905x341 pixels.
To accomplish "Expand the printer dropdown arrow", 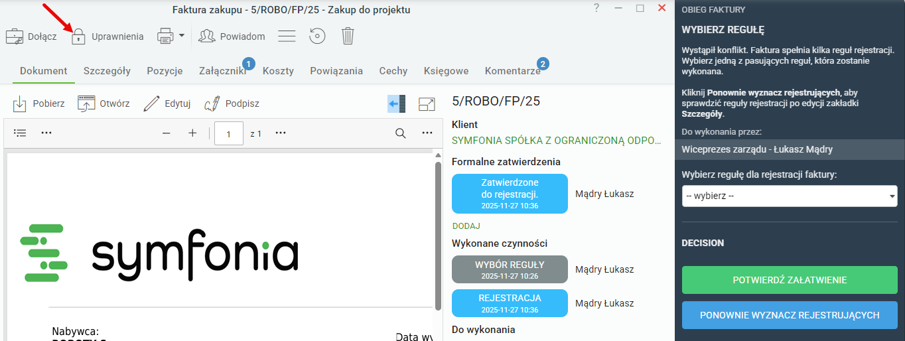I will click(182, 36).
